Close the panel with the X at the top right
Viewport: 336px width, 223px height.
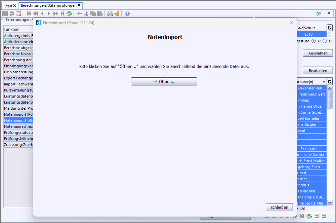coord(329,13)
